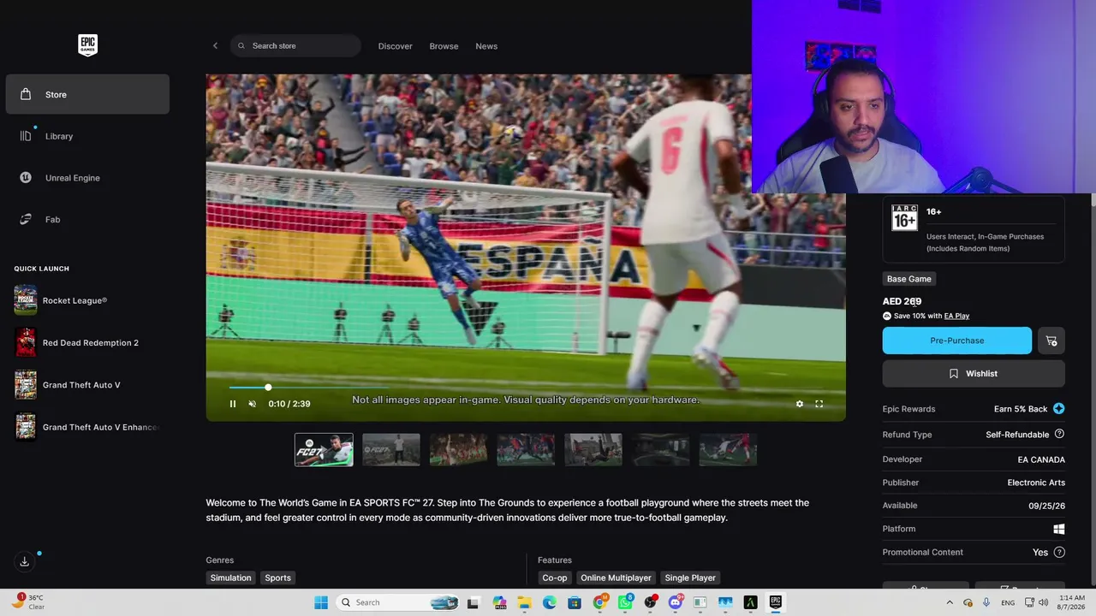Select the second media thumbnail
This screenshot has width=1096, height=616.
click(391, 450)
